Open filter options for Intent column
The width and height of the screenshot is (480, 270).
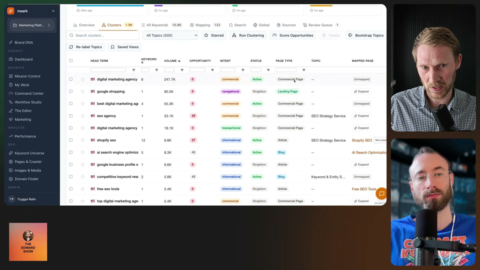243,70
